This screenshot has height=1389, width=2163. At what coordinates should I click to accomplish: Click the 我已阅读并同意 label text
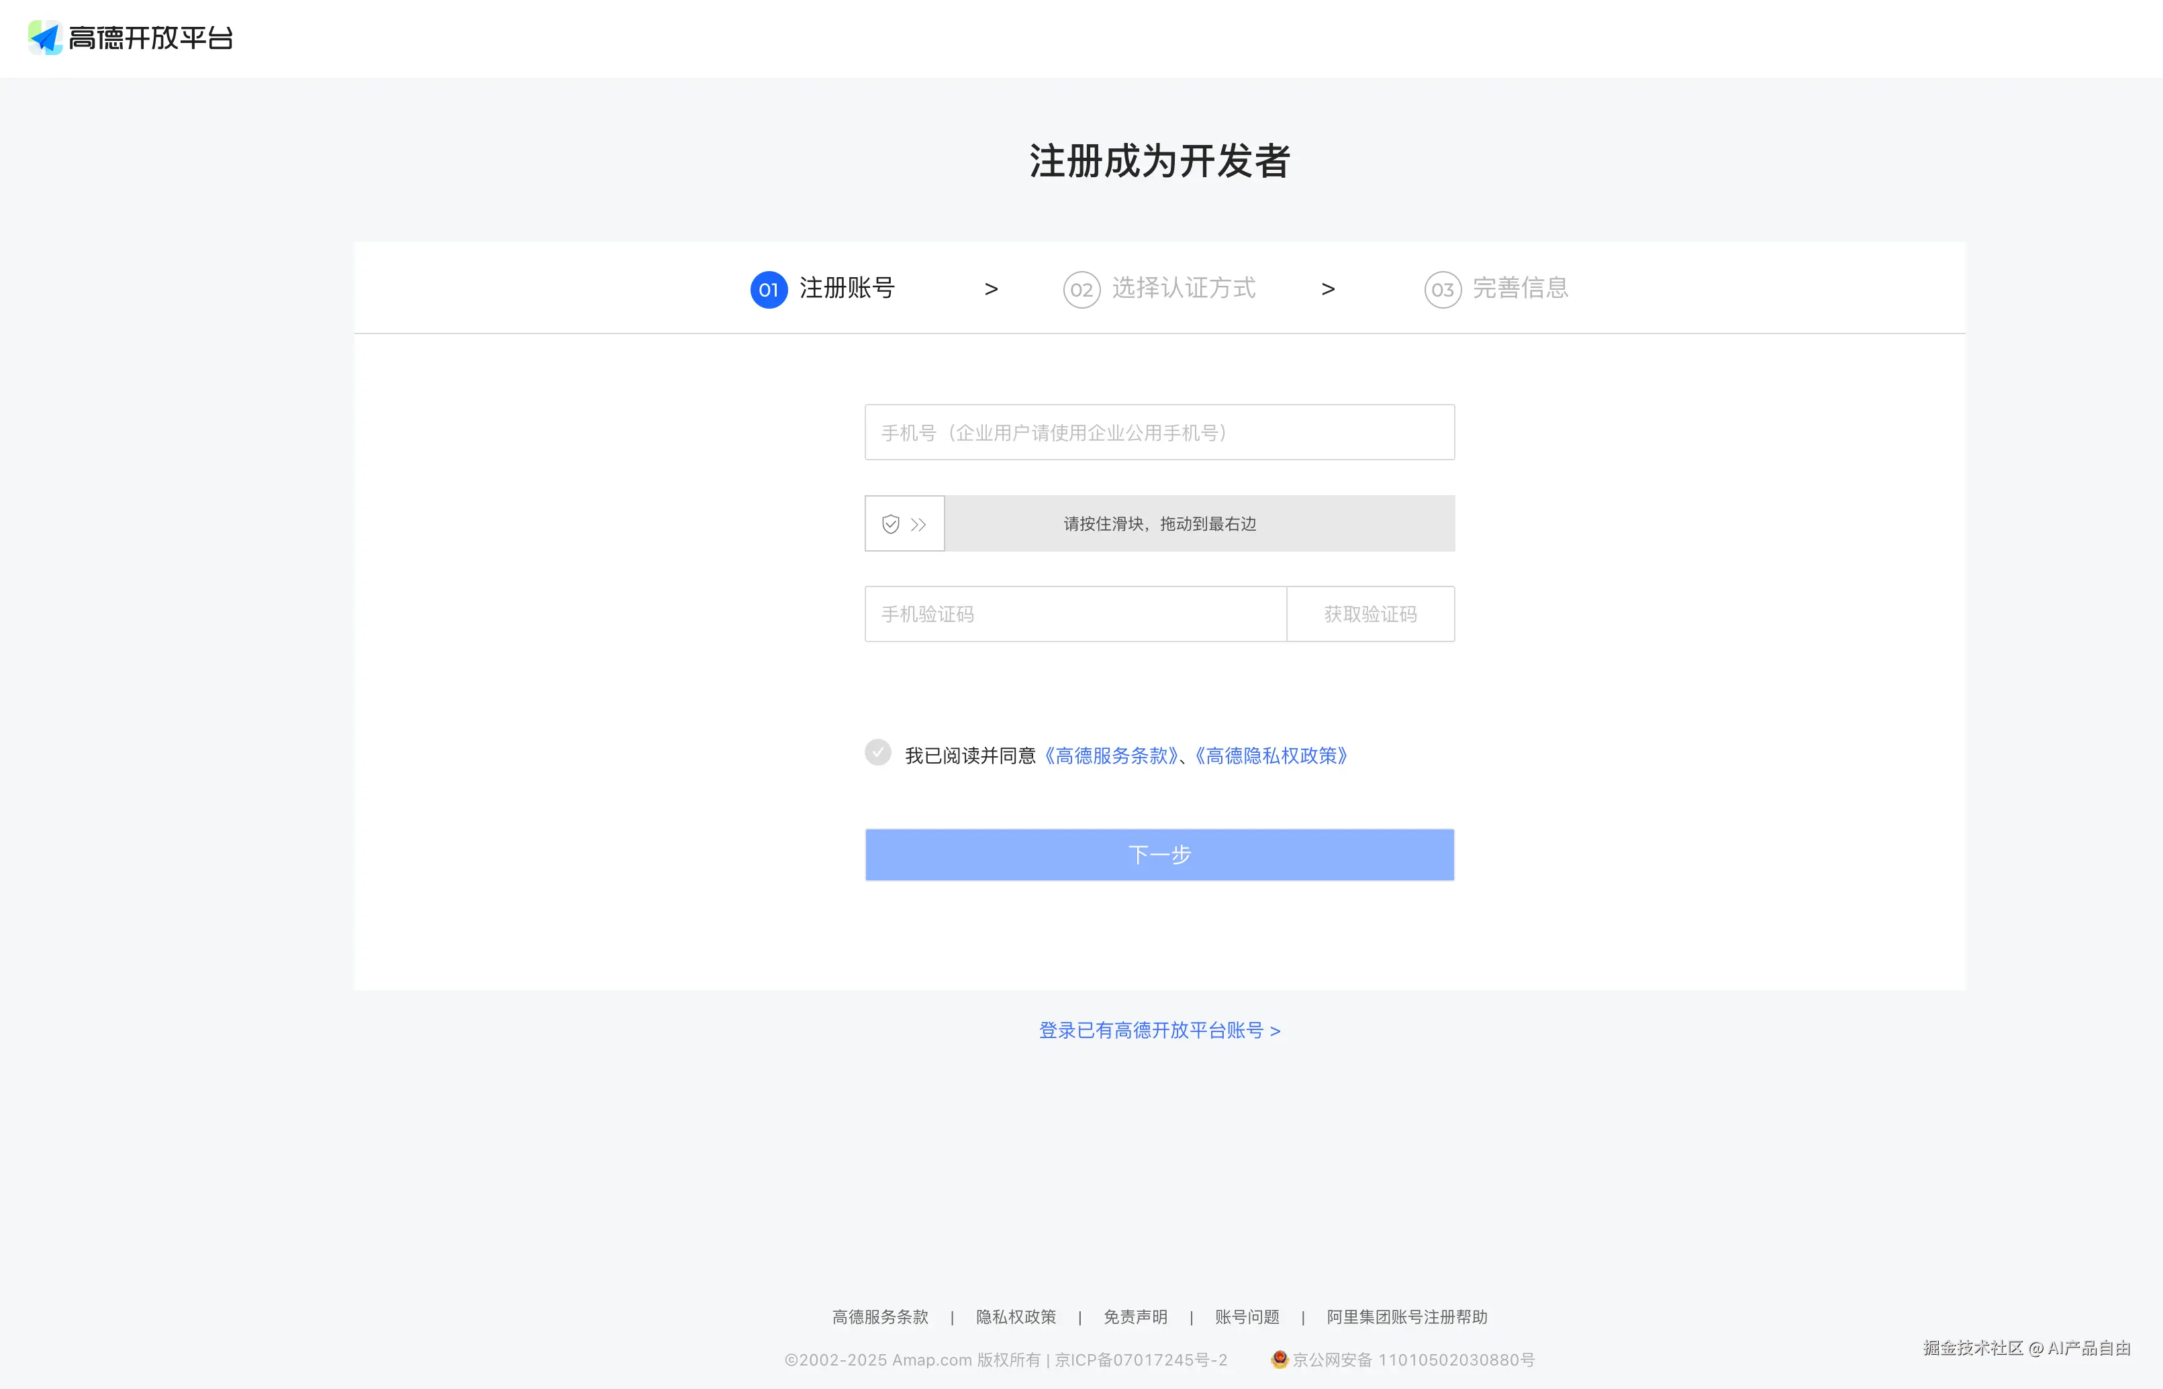[x=970, y=756]
